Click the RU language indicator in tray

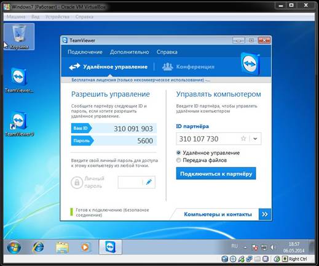tap(234, 246)
